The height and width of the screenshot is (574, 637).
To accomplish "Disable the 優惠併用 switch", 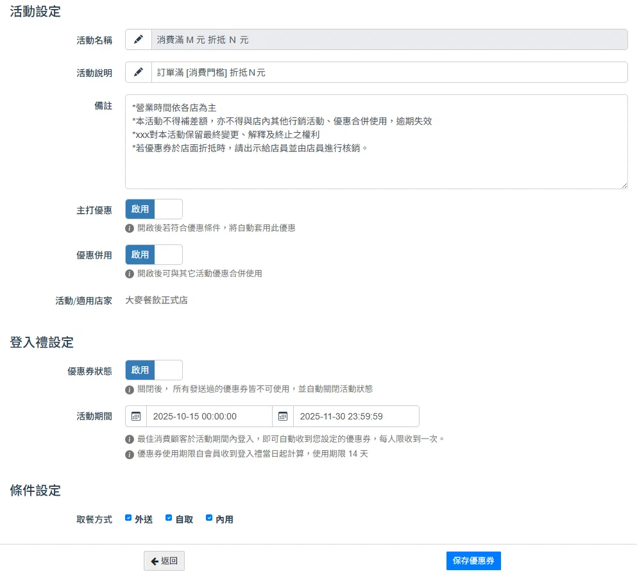I will [154, 255].
